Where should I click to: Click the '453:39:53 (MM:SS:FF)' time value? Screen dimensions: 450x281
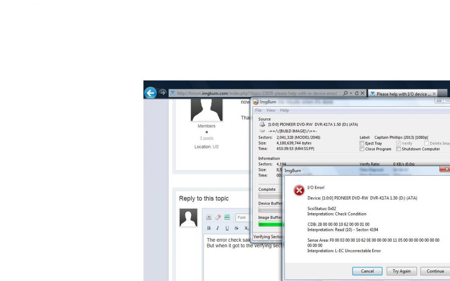pos(295,149)
